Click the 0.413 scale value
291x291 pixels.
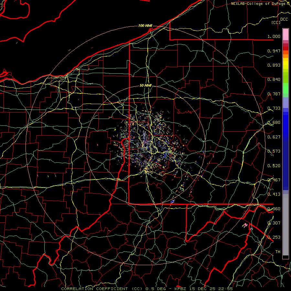click(x=274, y=194)
